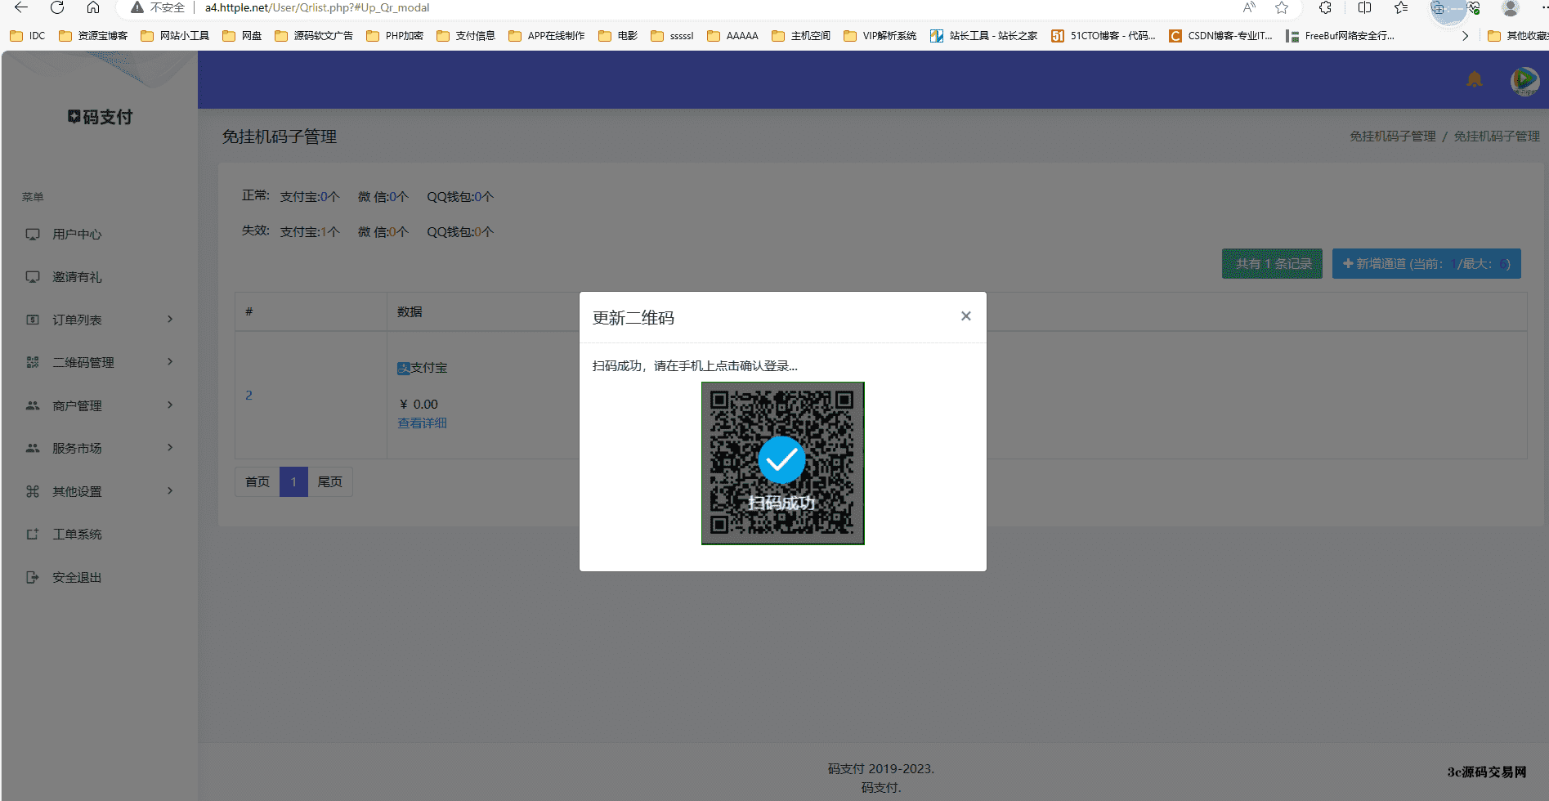Viewport: 1549px width, 801px height.
Task: Expand 订单列表 chevron arrow
Action: tap(170, 319)
